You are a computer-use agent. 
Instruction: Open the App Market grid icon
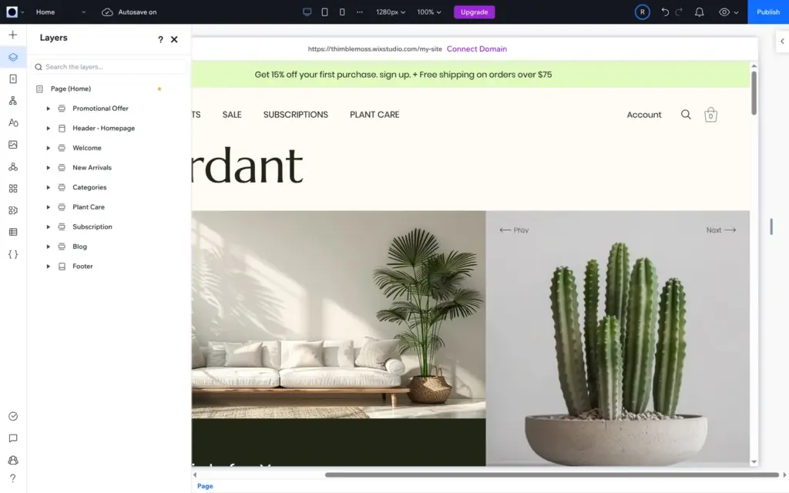click(13, 188)
